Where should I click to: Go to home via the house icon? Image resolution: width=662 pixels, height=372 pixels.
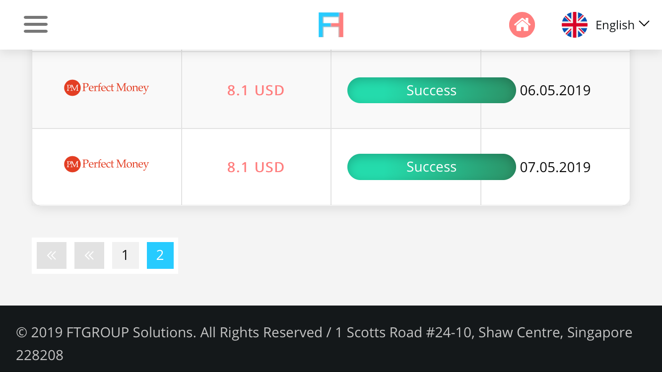(522, 25)
